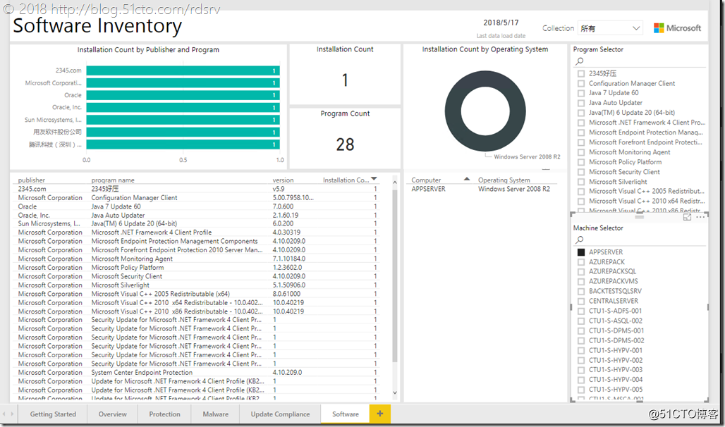Click the Microsoft logo
Viewport: 725px width, 427px height.
677,28
